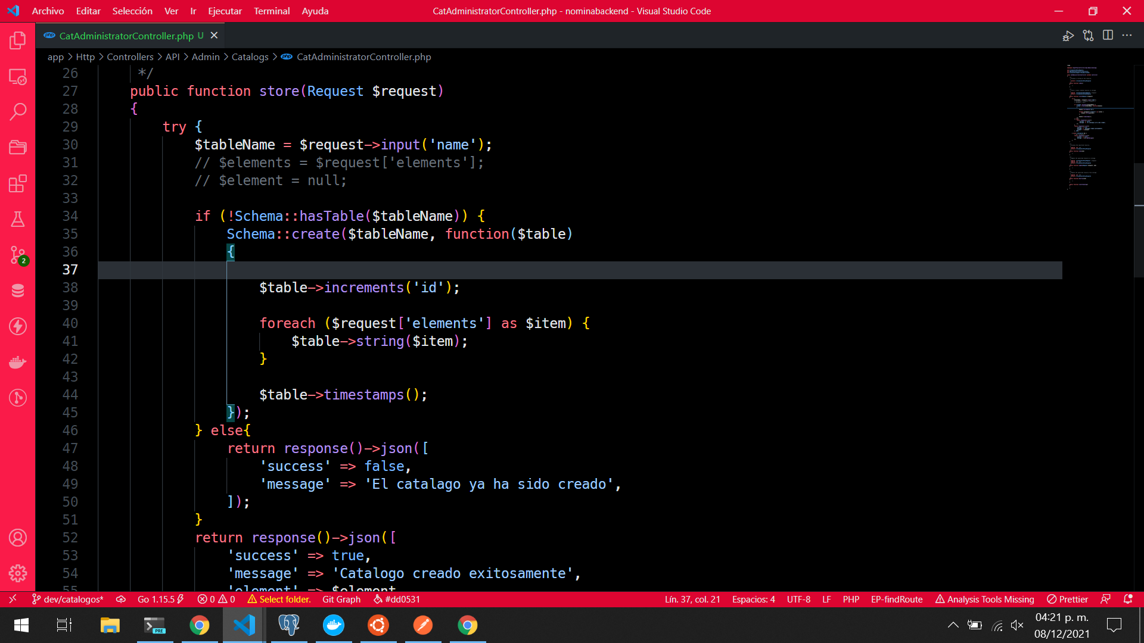Click the 'API' breadcrumb segment
Image resolution: width=1144 pixels, height=643 pixels.
click(172, 57)
